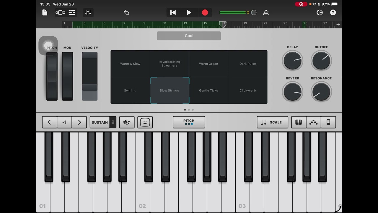
Task: Reset octave via -1 indicator
Action: pyautogui.click(x=64, y=122)
